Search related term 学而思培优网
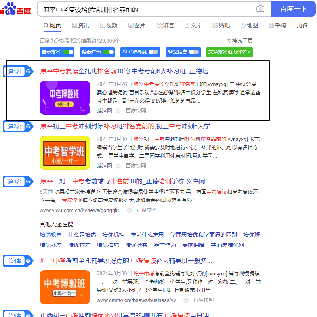Screen dimensions: 317x317 (x=227, y=245)
